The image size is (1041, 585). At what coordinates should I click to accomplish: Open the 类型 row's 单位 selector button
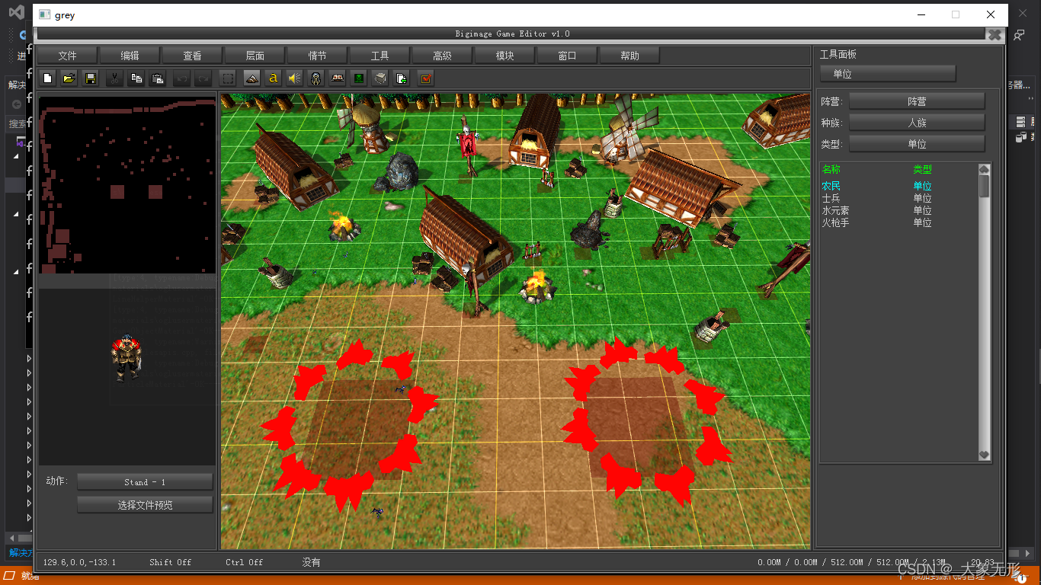point(917,144)
